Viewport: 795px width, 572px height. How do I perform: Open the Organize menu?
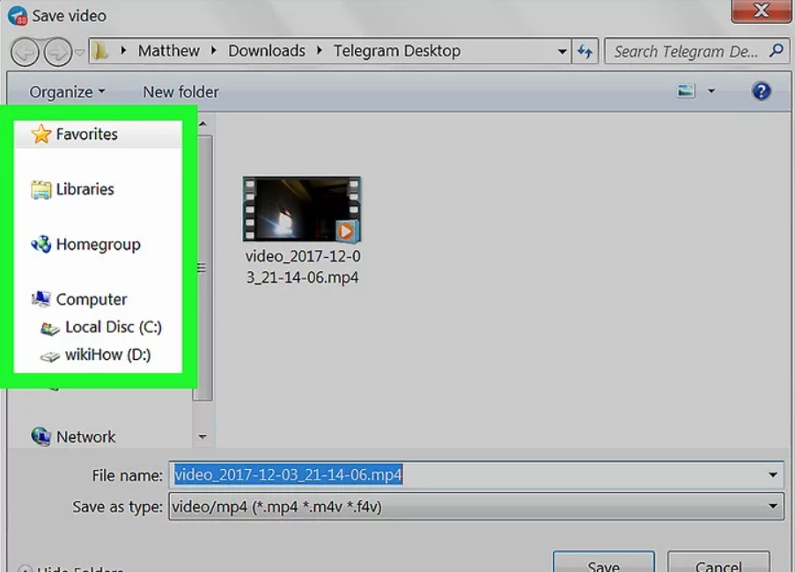66,92
